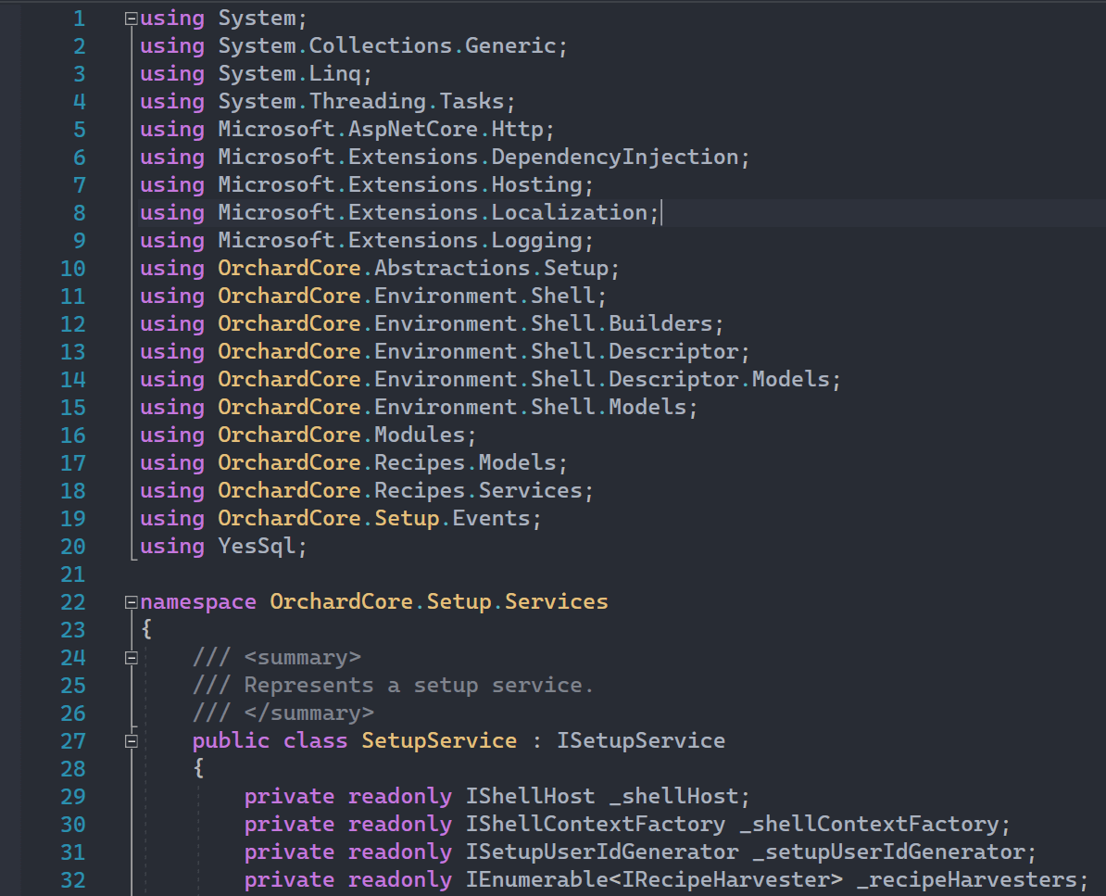This screenshot has height=896, width=1106.
Task: Click on 'Recipes.Services' on line 18
Action: pyautogui.click(x=478, y=490)
